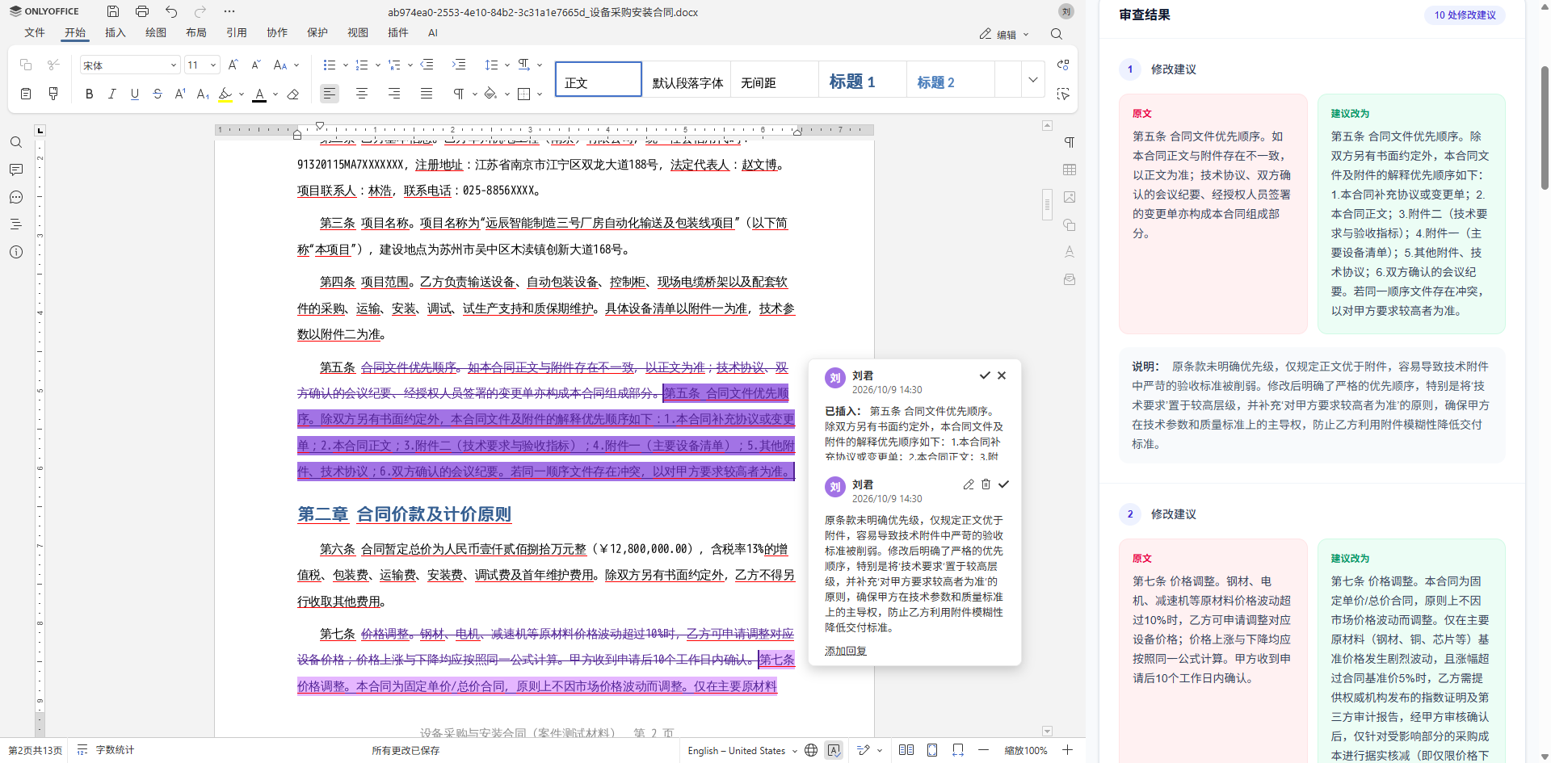Open the document language selector English – United States
Screen dimensions: 1551x763
click(x=742, y=751)
